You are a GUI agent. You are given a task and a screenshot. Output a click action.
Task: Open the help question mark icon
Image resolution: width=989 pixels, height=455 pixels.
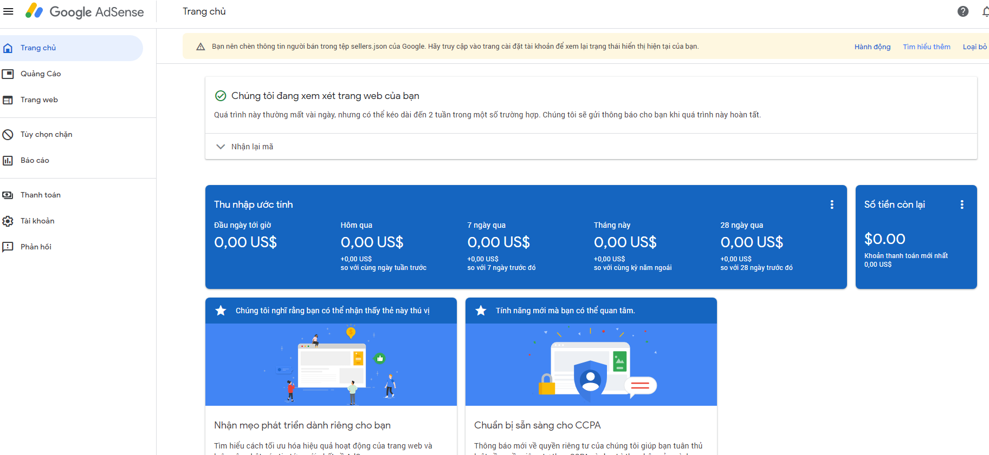[x=963, y=11]
